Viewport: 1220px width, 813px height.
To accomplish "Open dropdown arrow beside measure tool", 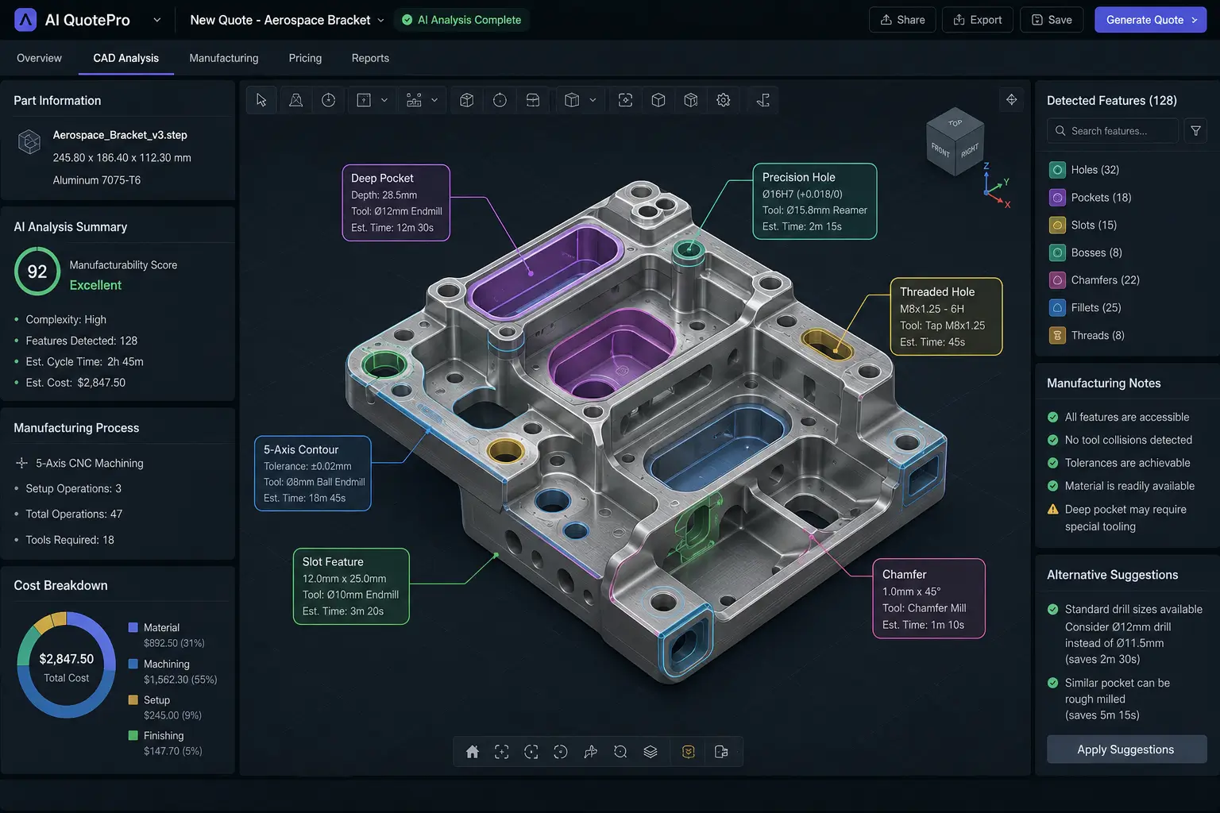I will [434, 100].
